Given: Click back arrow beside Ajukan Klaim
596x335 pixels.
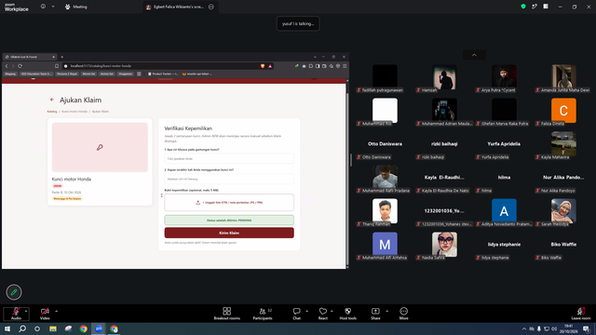Looking at the screenshot, I should (x=52, y=100).
